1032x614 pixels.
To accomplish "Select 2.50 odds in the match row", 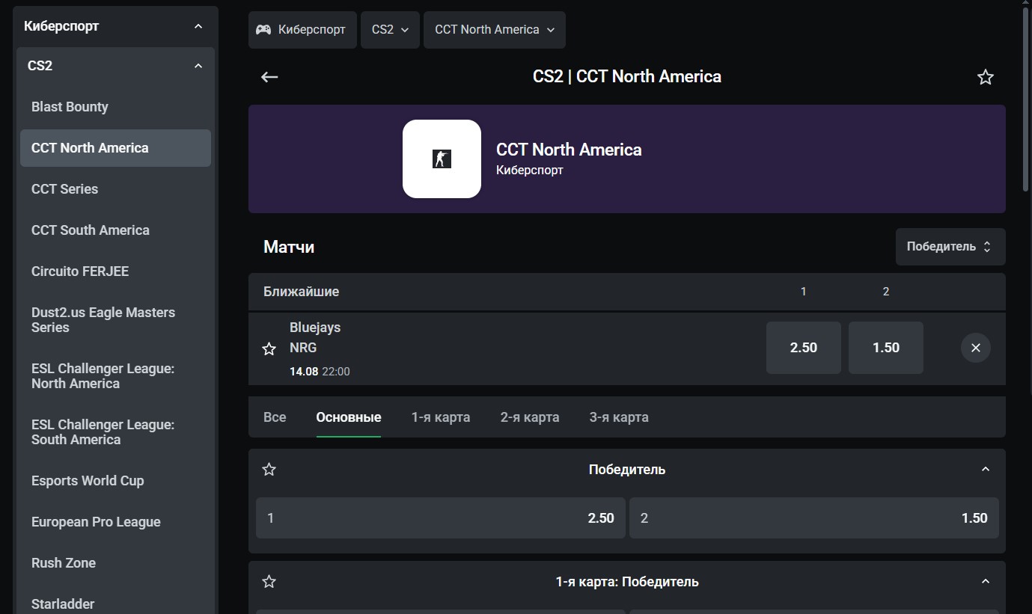I will (x=804, y=348).
